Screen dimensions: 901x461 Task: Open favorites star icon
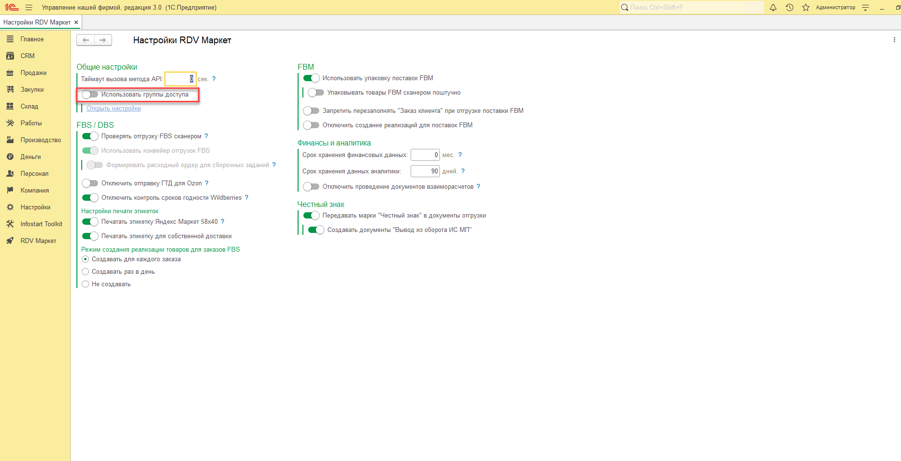click(806, 7)
